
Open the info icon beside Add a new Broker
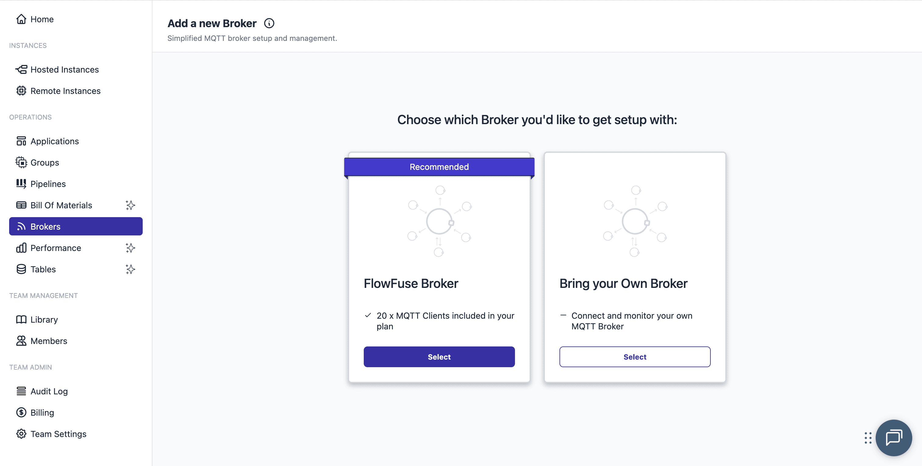coord(269,23)
